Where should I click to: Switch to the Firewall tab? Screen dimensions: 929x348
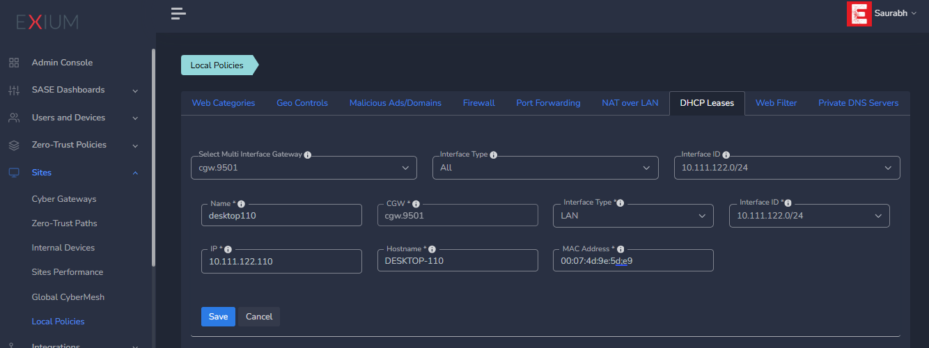click(478, 103)
